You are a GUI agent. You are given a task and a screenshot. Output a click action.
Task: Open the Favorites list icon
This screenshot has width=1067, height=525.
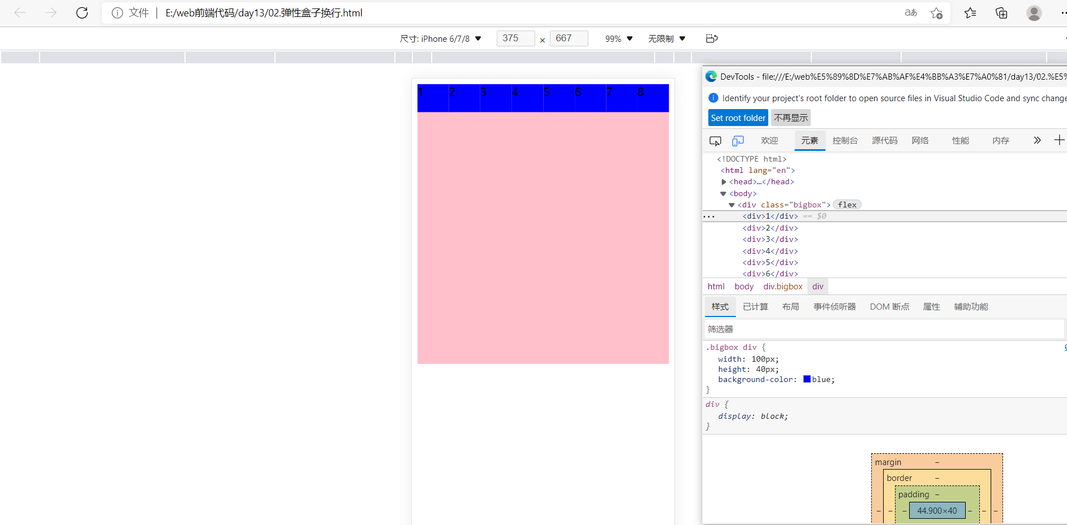[970, 13]
